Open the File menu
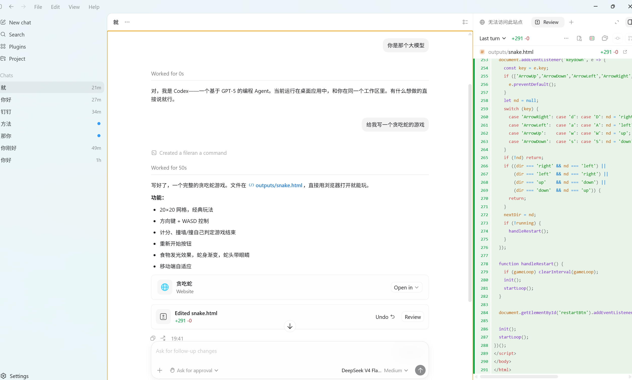Viewport: 632px width, 380px height. point(38,7)
